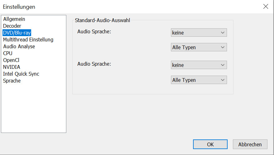Image resolution: width=274 pixels, height=155 pixels.
Task: Click the Abbrechen button
Action: (250, 144)
